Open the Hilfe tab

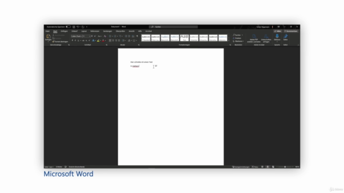click(140, 31)
